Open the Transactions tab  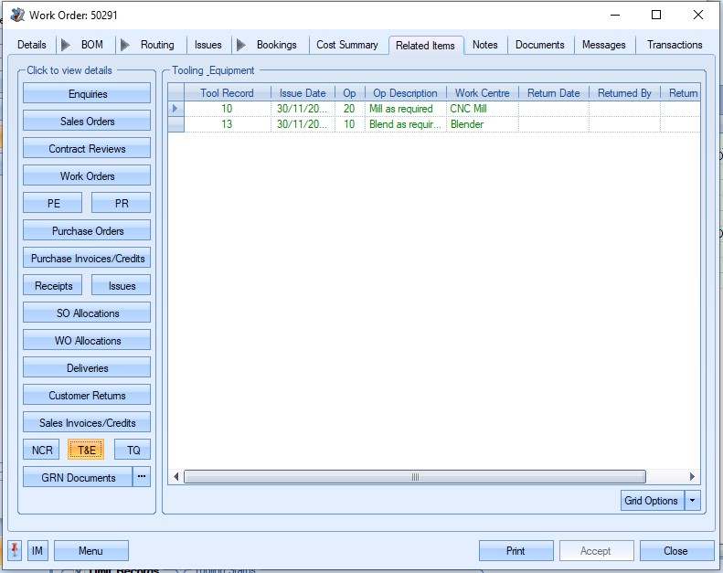674,45
